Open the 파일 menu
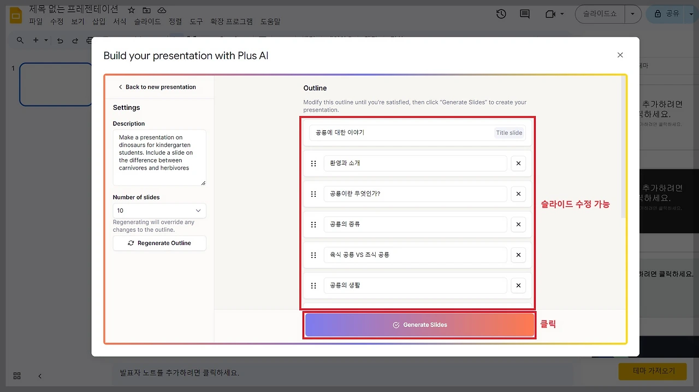This screenshot has height=392, width=699. [x=35, y=21]
